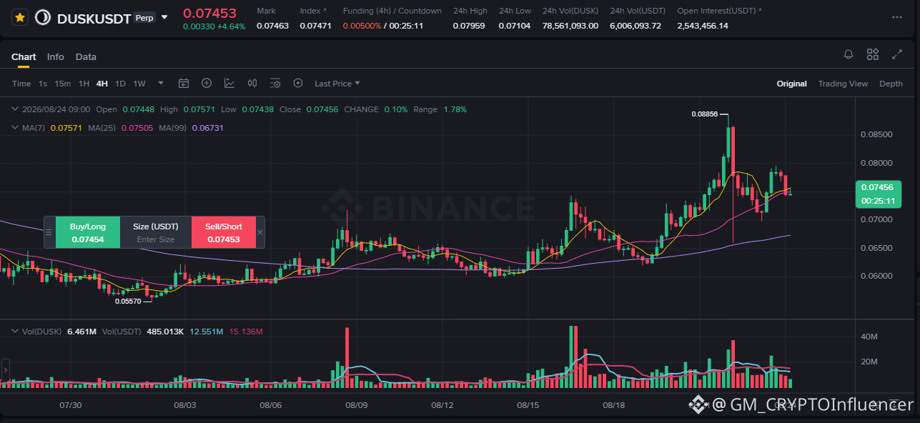Open the chart display settings list icon
This screenshot has height=423, width=920.
(x=275, y=83)
